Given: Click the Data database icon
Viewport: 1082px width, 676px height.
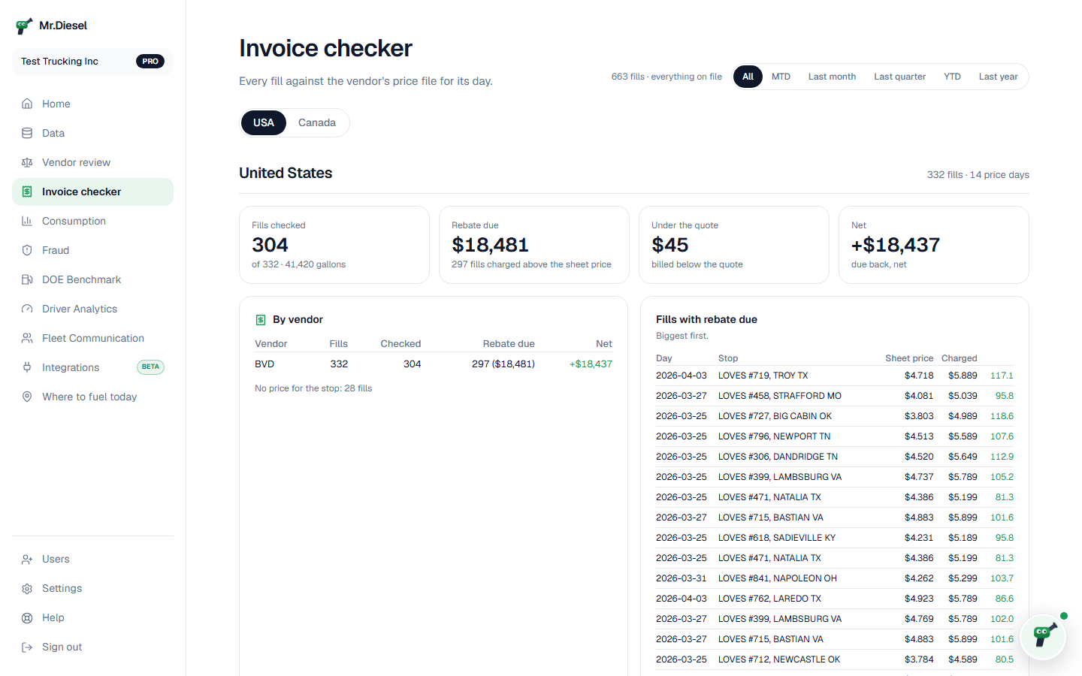Looking at the screenshot, I should click(x=27, y=133).
